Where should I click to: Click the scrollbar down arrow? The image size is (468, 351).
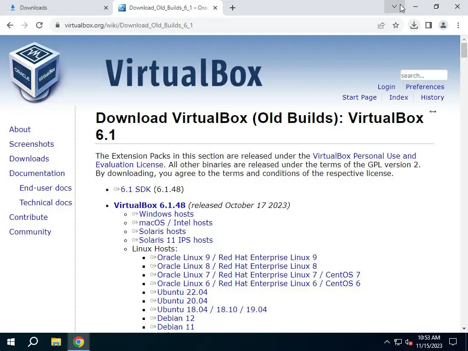464,329
